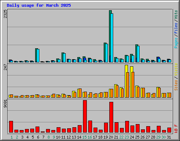Click the orange sites bar for day 24

pos(133,85)
